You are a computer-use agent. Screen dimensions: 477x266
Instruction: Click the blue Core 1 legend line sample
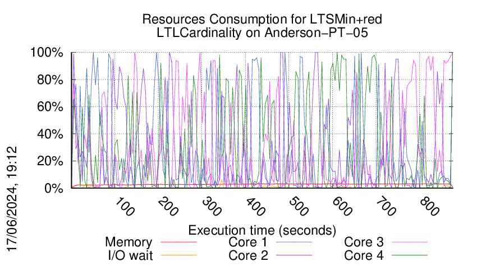pyautogui.click(x=294, y=242)
